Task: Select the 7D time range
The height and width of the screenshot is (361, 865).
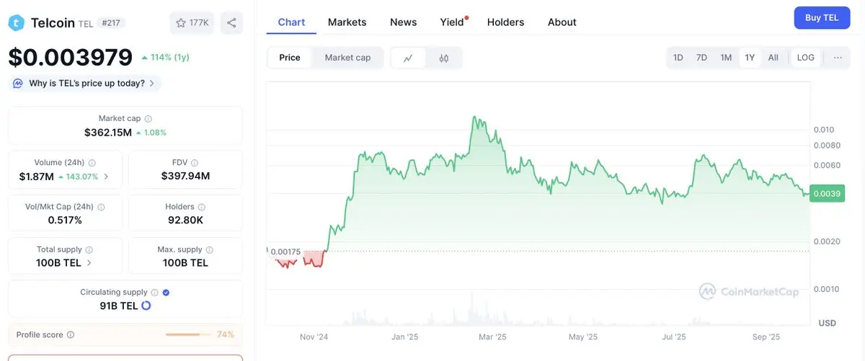Action: [701, 58]
